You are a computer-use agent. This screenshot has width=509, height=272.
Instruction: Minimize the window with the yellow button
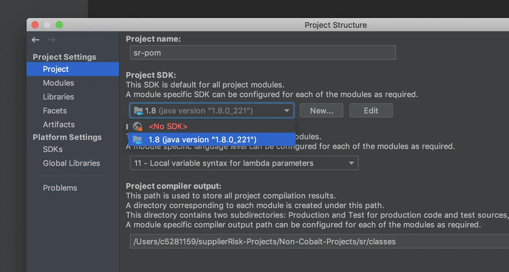[47, 25]
